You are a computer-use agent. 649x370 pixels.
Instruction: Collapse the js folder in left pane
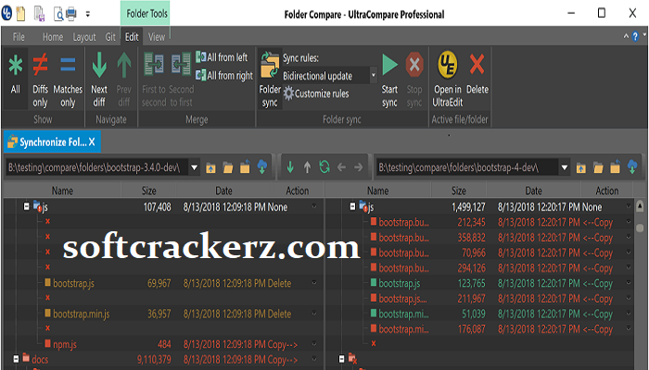point(27,205)
